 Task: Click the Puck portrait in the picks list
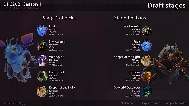pyautogui.click(x=41, y=30)
